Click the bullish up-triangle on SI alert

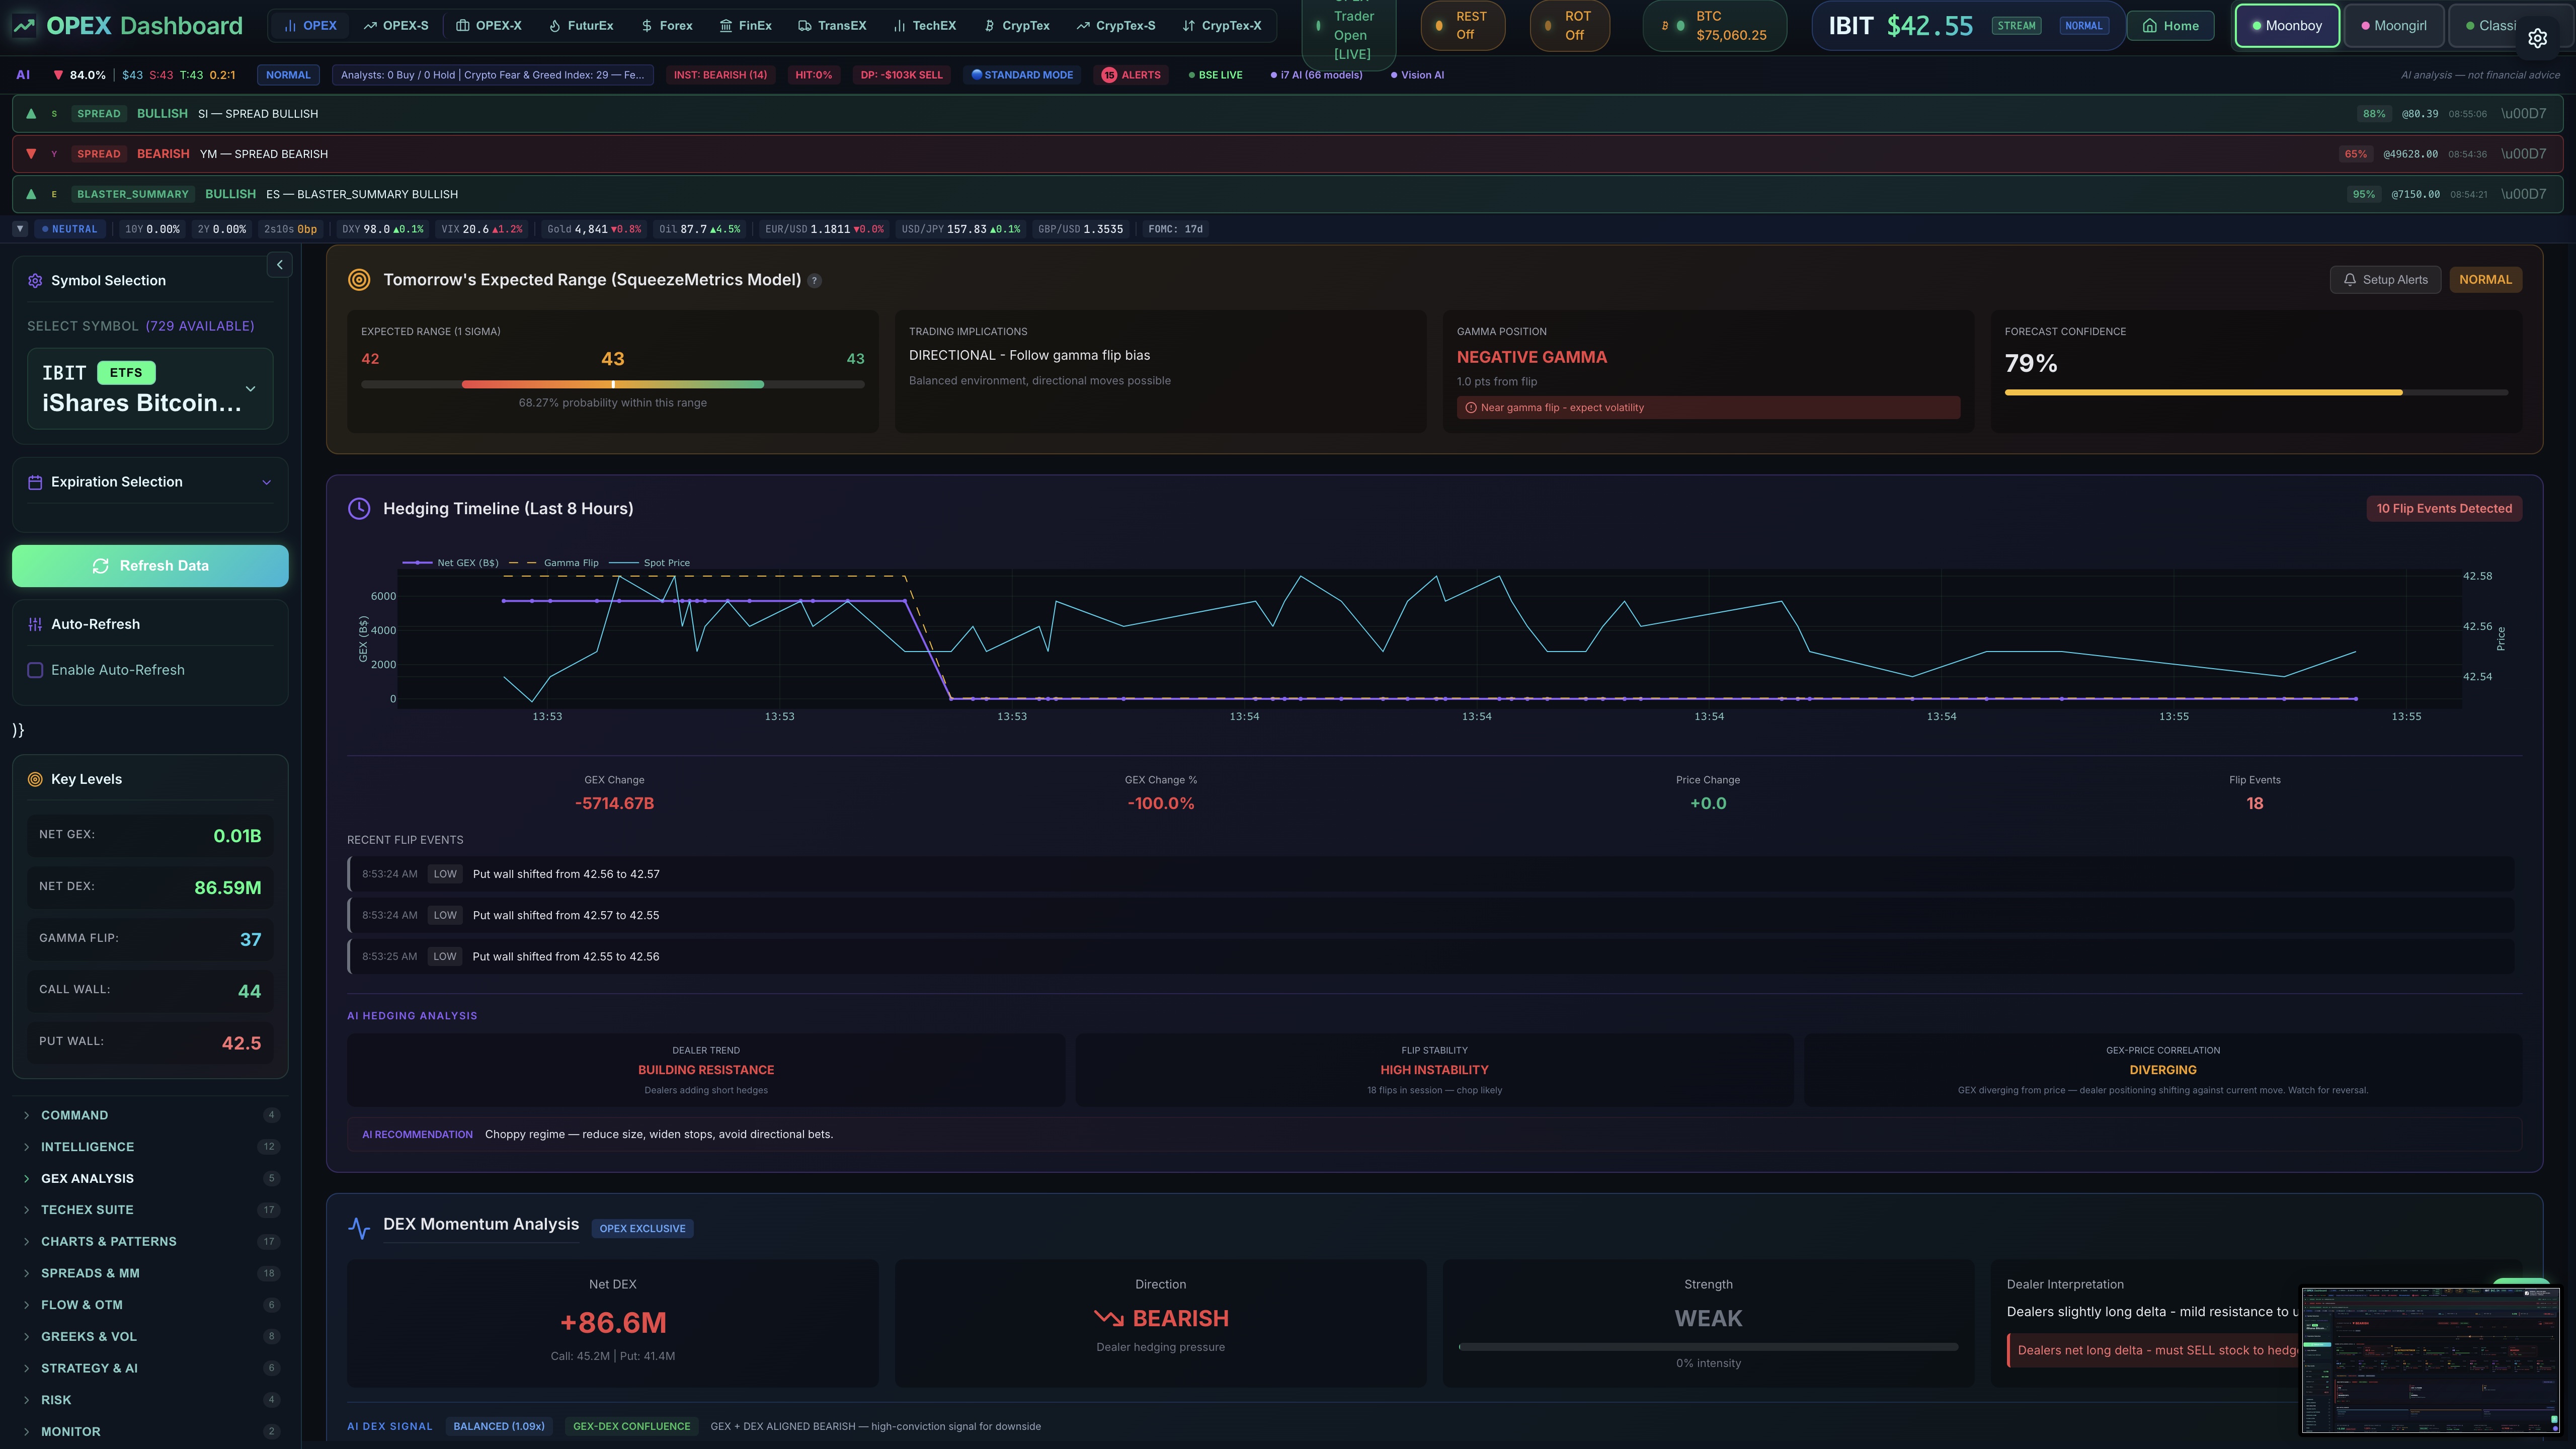click(31, 114)
